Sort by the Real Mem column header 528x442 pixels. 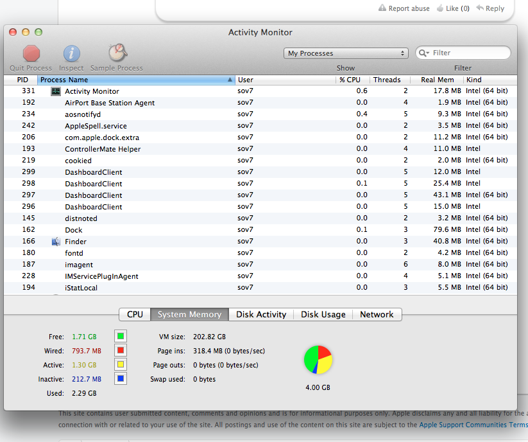coord(437,80)
